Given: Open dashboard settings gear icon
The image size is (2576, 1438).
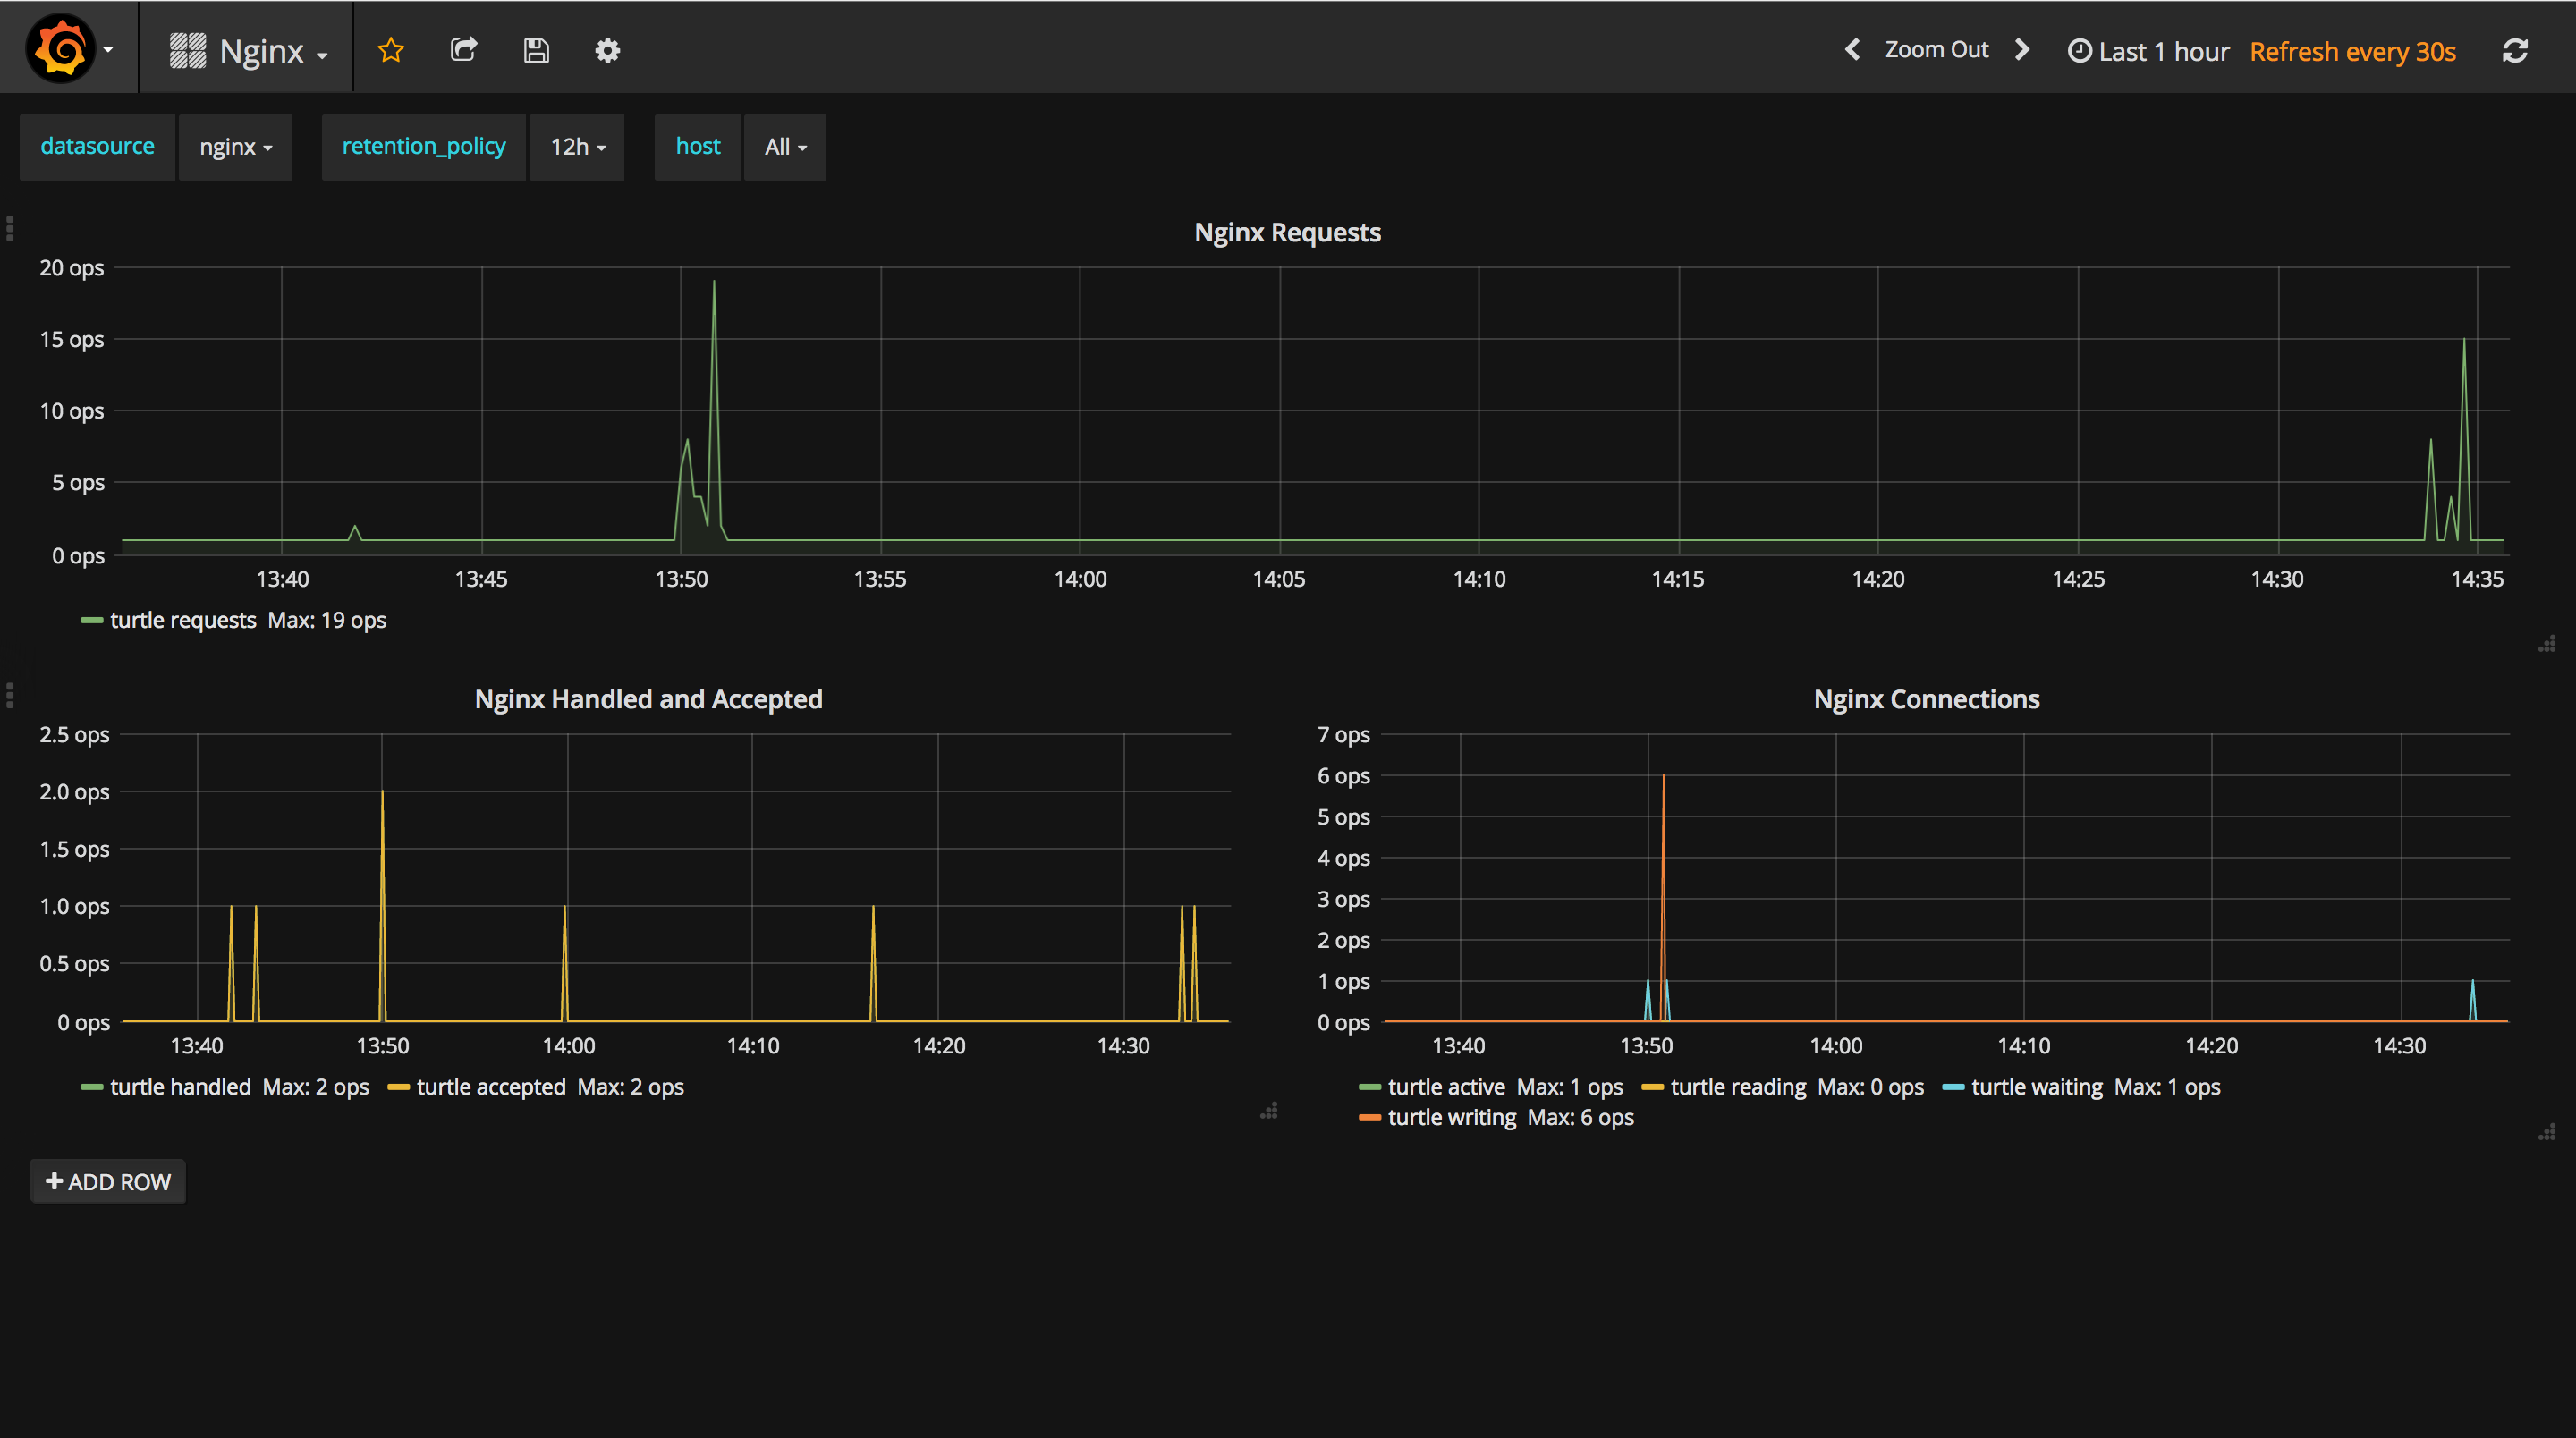Looking at the screenshot, I should [x=608, y=50].
